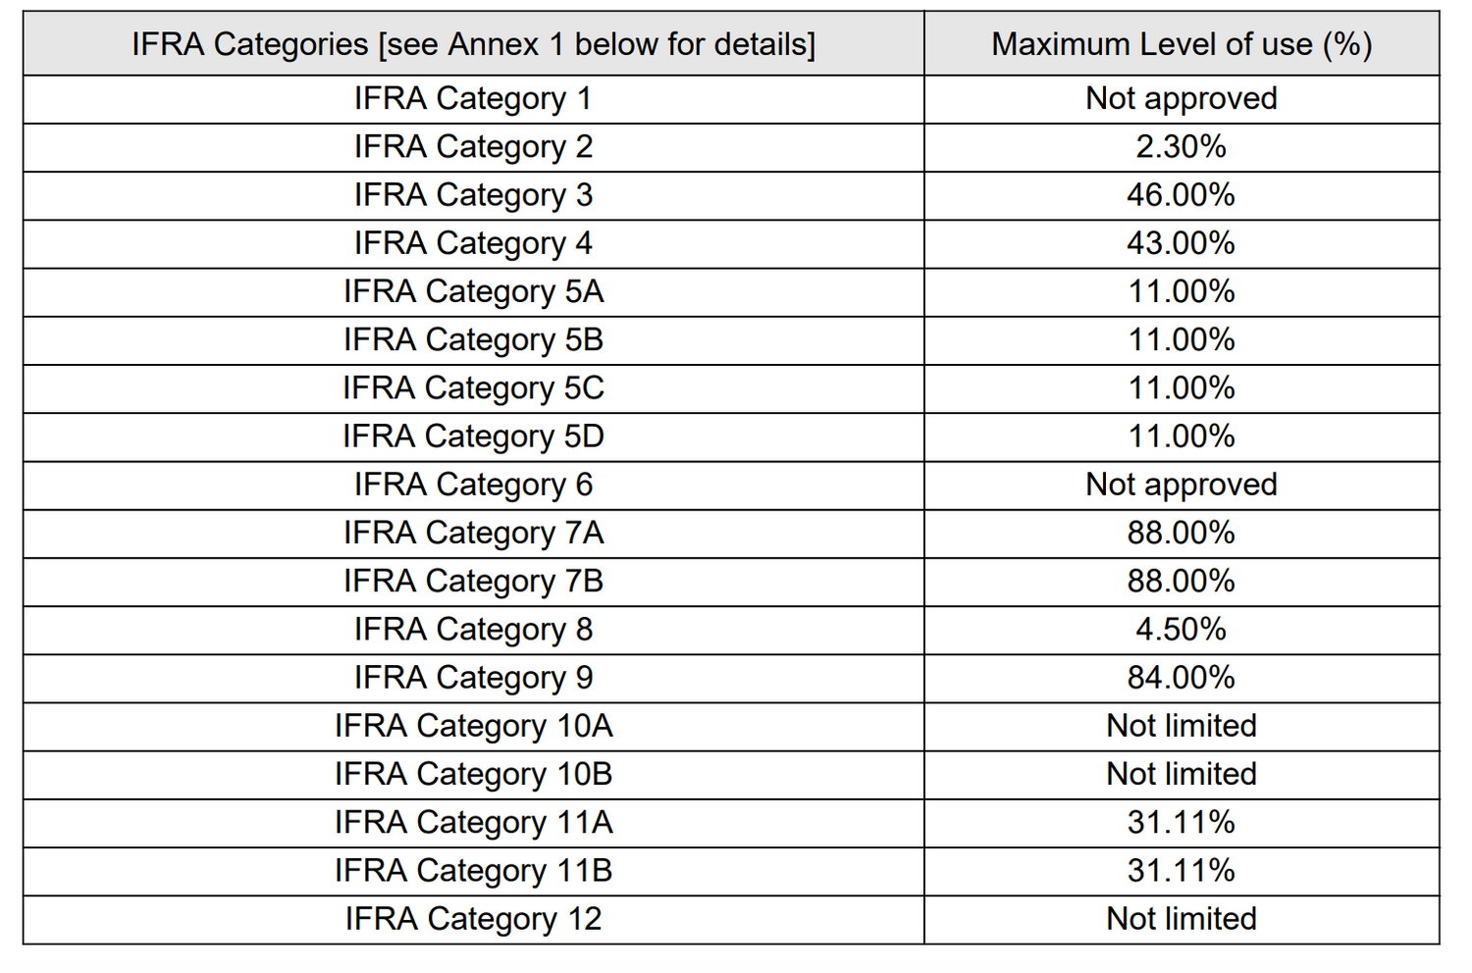The image size is (1472, 973).
Task: Click the 4.50% value cell
Action: [x=1181, y=630]
